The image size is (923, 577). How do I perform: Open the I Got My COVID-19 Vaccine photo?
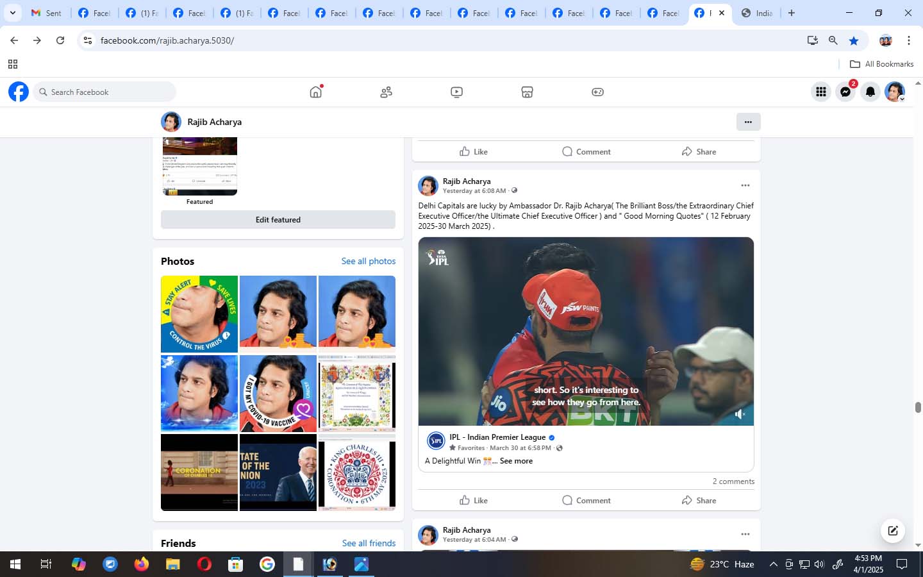[x=278, y=393]
